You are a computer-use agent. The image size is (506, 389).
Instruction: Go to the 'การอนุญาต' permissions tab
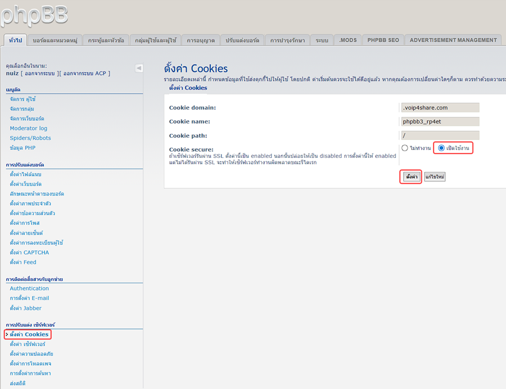point(201,40)
